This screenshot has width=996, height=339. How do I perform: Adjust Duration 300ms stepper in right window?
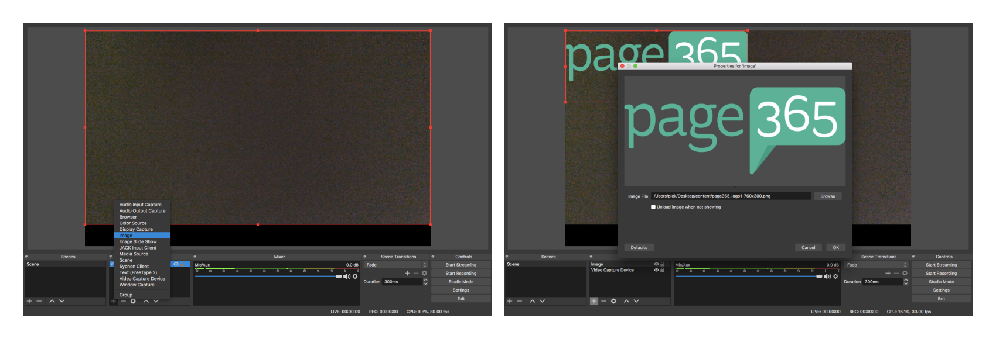(906, 282)
